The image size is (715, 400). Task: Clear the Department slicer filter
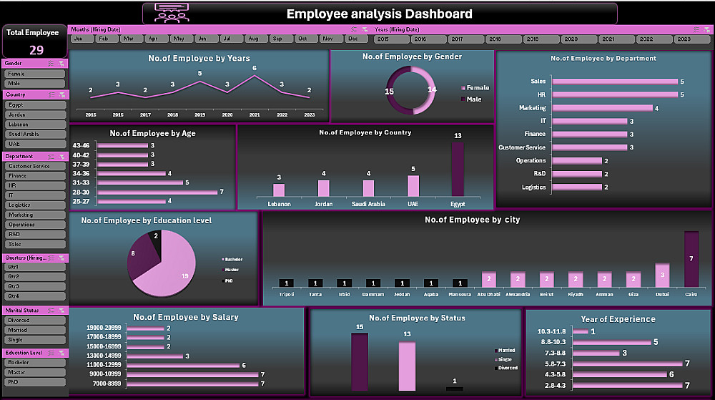pos(61,157)
